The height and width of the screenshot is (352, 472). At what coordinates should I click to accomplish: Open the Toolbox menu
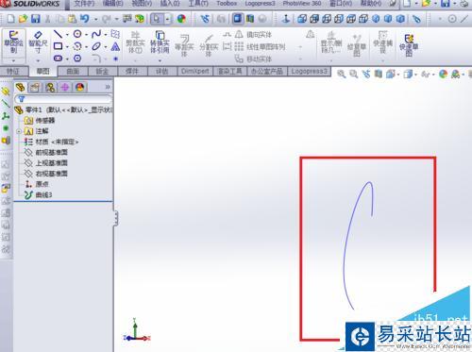[x=227, y=4]
